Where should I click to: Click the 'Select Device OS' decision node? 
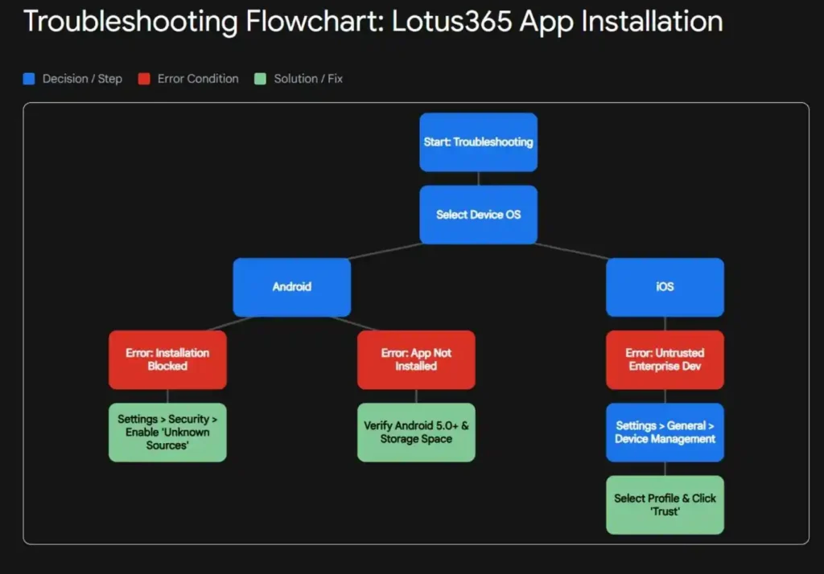coord(478,215)
